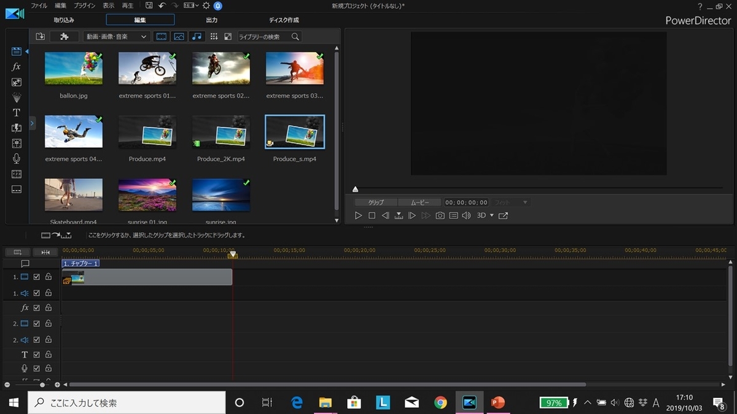Show video files filter in library

pyautogui.click(x=162, y=37)
